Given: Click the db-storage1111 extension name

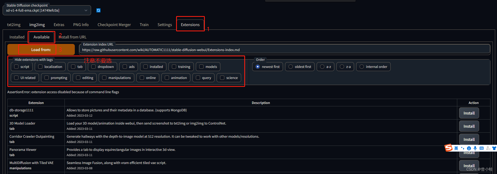Looking at the screenshot, I should point(22,110).
